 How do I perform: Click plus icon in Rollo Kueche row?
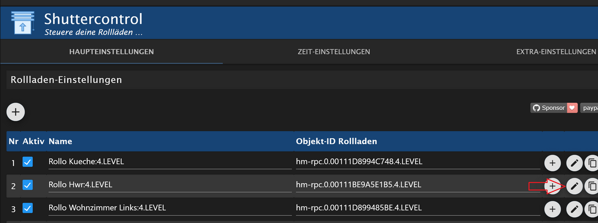point(552,162)
